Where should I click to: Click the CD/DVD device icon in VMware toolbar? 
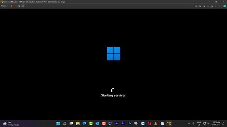click(x=200, y=6)
